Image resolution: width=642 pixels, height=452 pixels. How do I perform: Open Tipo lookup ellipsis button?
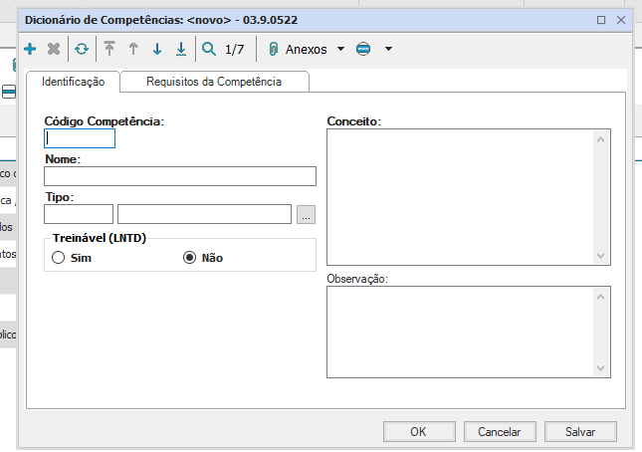(x=306, y=214)
